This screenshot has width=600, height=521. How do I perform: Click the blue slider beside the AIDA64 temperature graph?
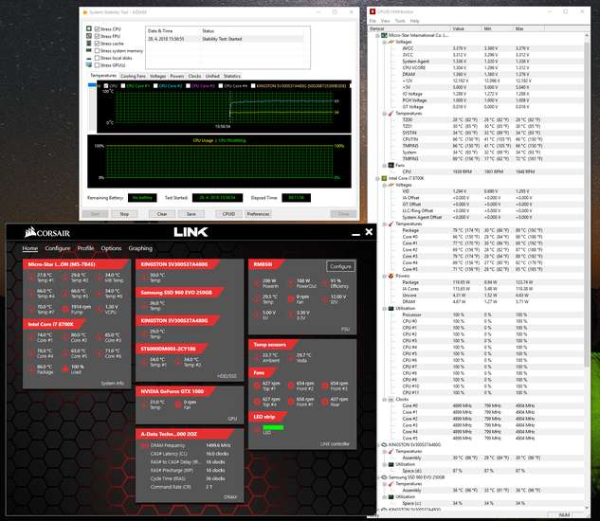(x=92, y=84)
